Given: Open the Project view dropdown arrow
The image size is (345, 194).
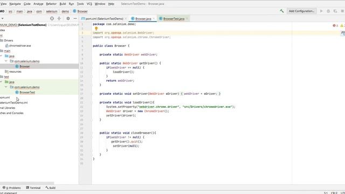Looking at the screenshot, I should pyautogui.click(x=2, y=18).
